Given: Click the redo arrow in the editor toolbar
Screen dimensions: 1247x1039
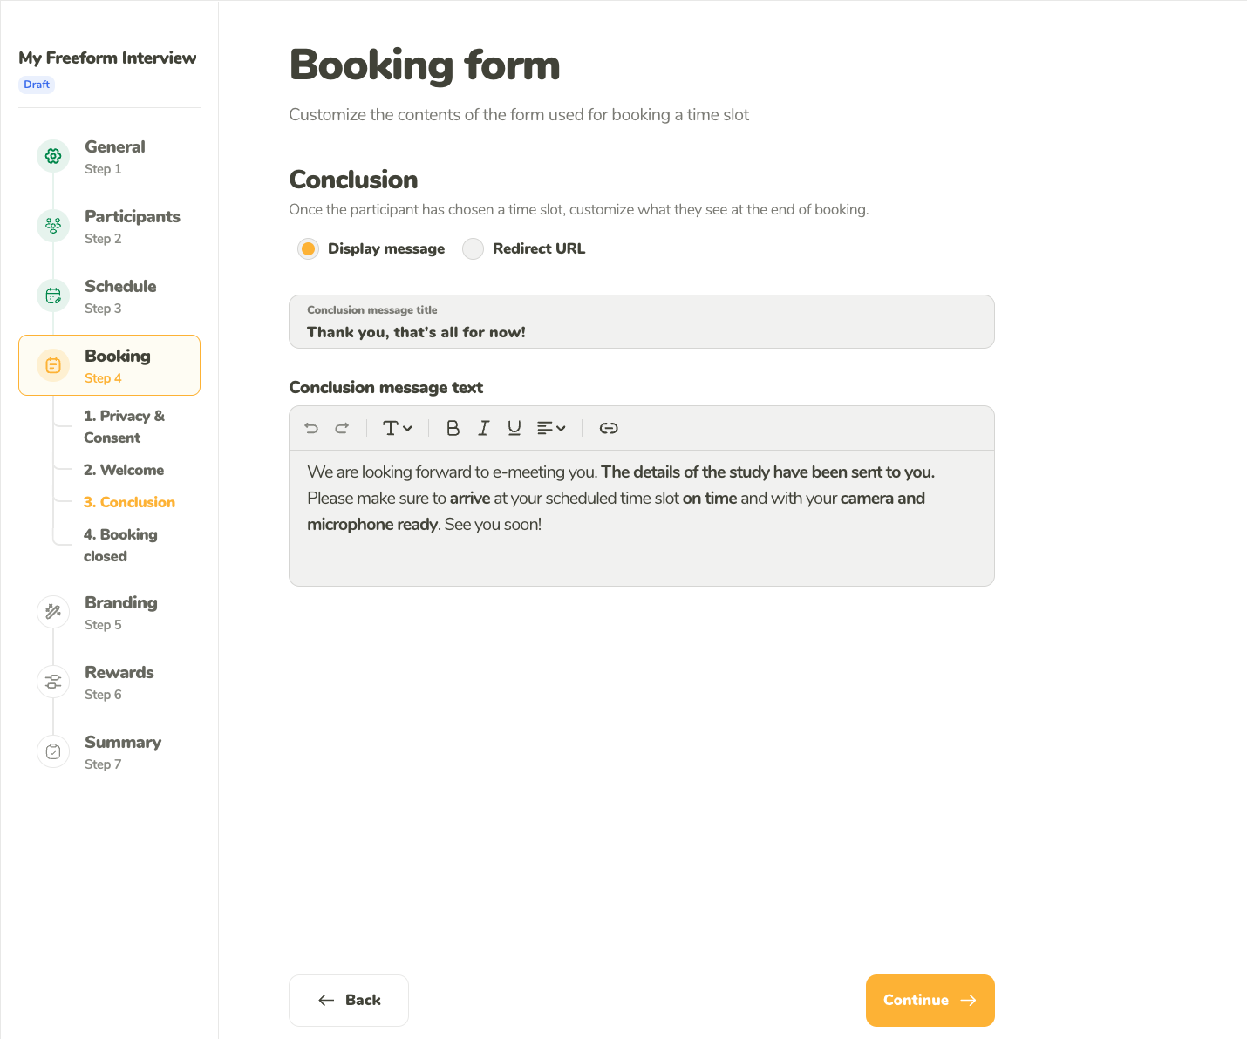Looking at the screenshot, I should [x=342, y=428].
